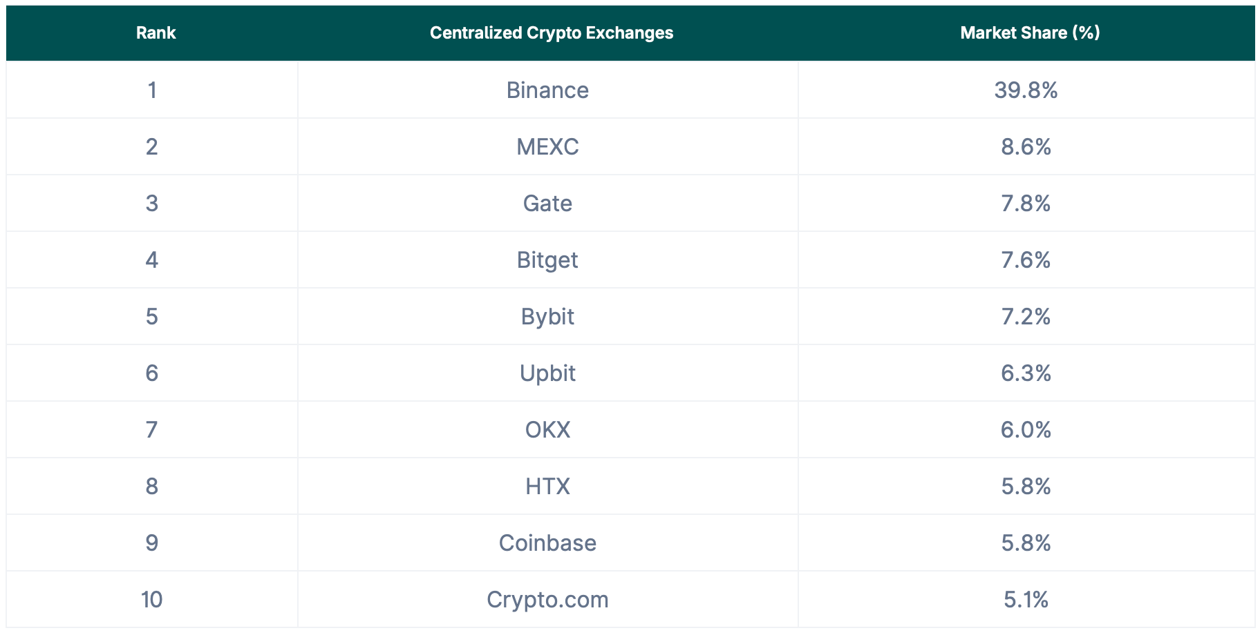Click the Crypto.com exchange name
The width and height of the screenshot is (1260, 635).
click(547, 600)
